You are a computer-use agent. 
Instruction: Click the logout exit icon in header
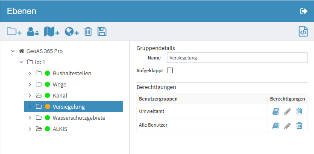304,11
